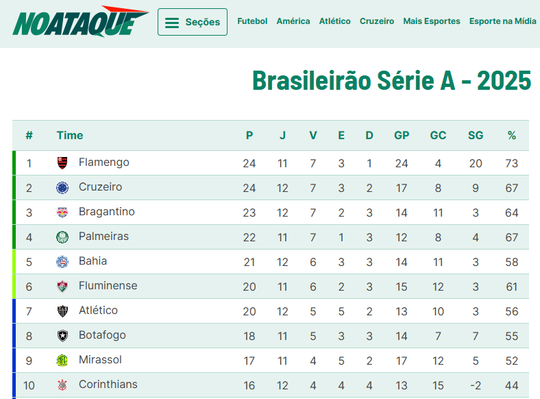Go to the Futebol section
540x399 pixels.
pyautogui.click(x=252, y=21)
